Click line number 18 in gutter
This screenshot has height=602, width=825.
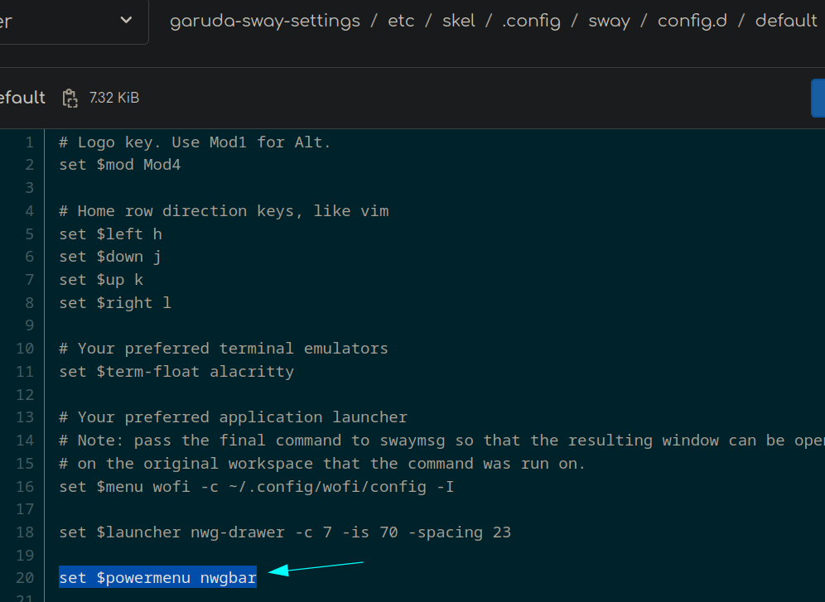[25, 532]
